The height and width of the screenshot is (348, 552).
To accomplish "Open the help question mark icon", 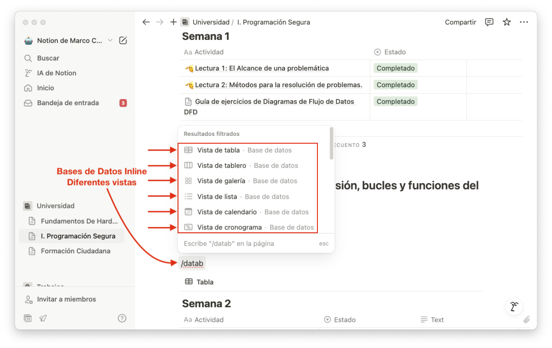I will pos(122,318).
